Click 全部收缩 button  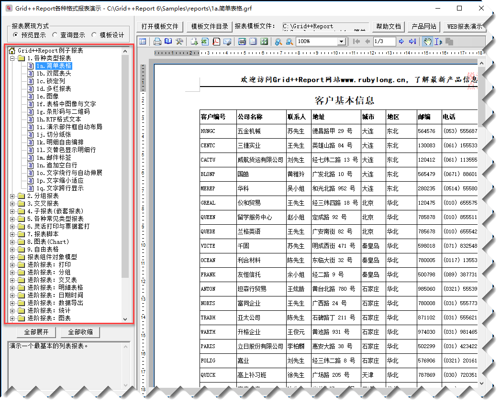click(x=80, y=332)
